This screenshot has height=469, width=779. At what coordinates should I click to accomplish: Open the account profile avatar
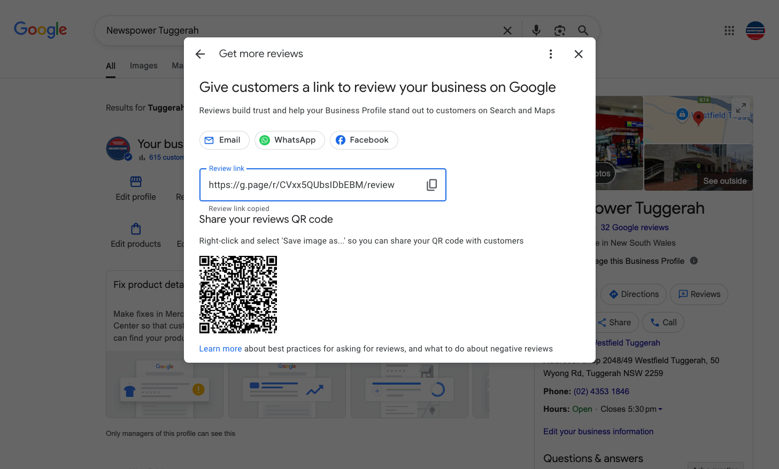(755, 30)
